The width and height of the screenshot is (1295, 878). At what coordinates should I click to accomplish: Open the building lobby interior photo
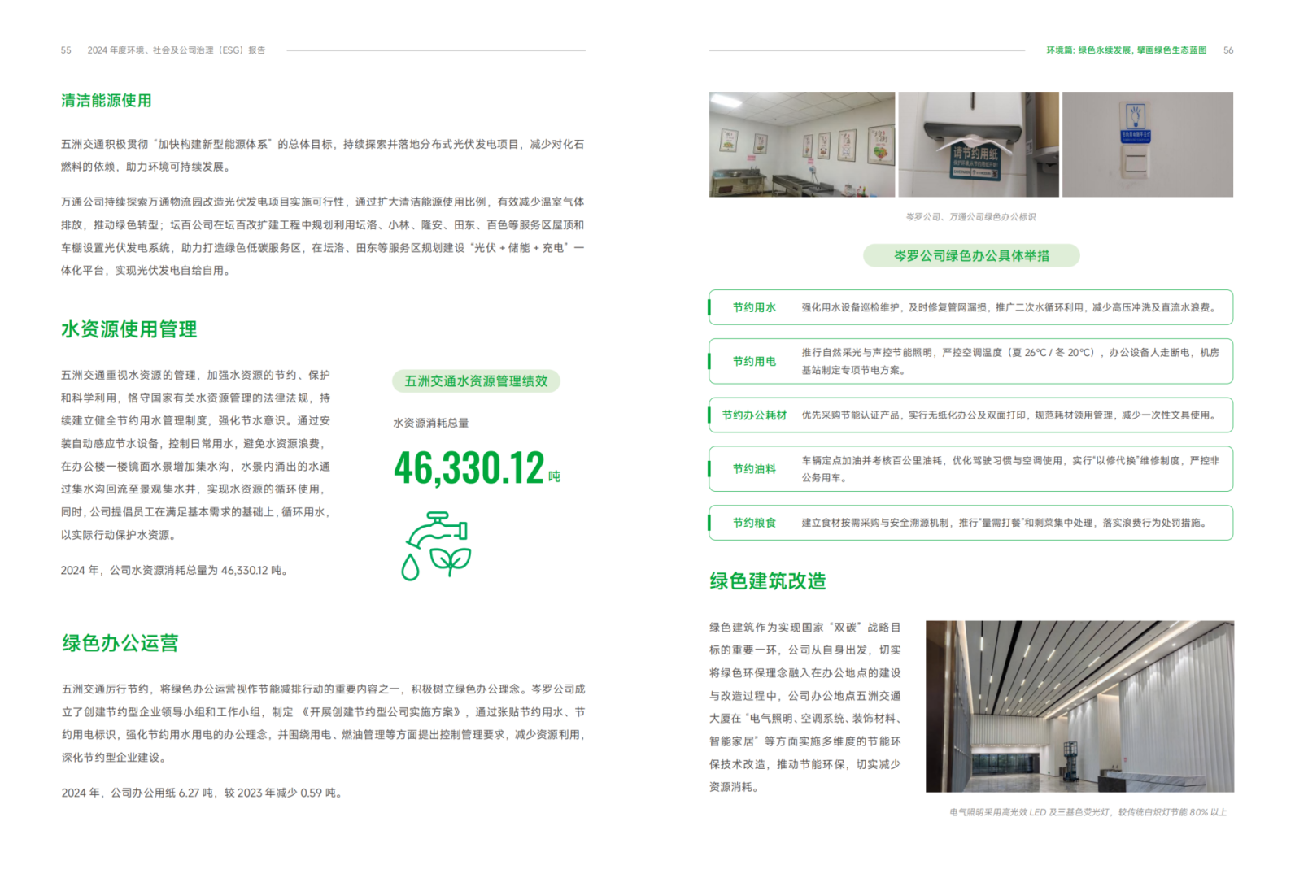click(1079, 706)
